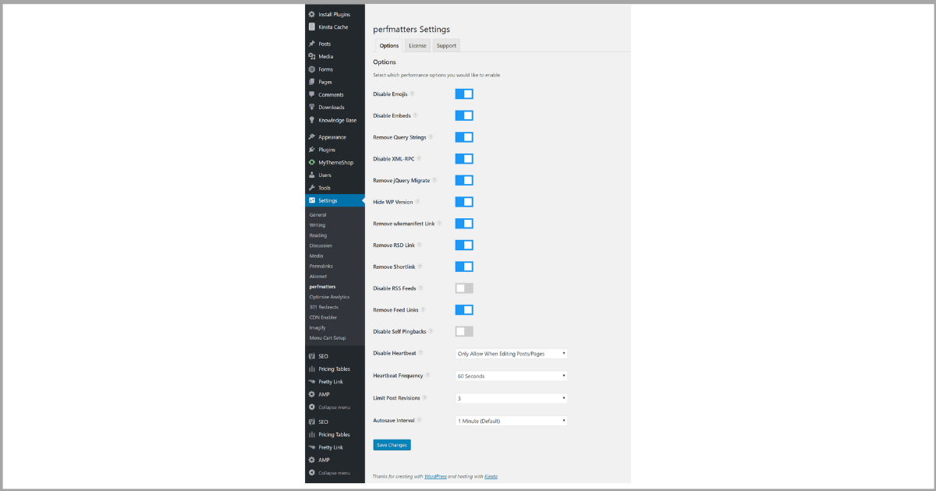Click help icon beside Limit Post Revisions
The image size is (936, 491).
point(425,397)
